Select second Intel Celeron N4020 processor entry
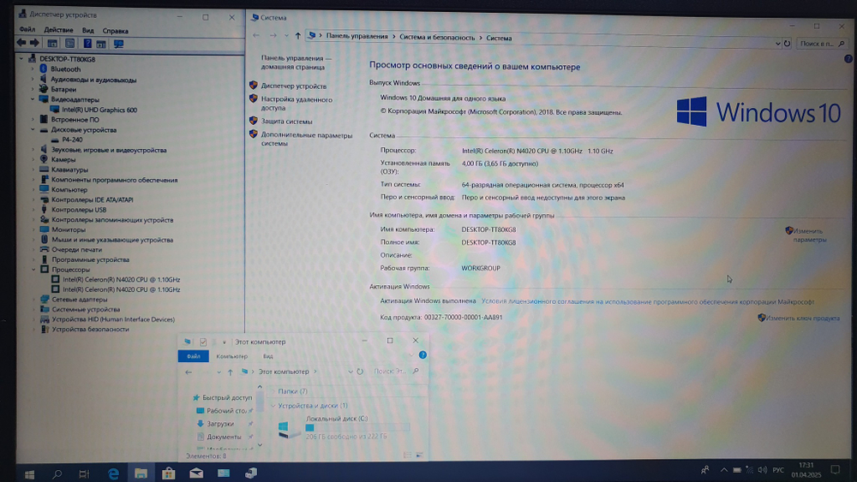 pos(121,290)
